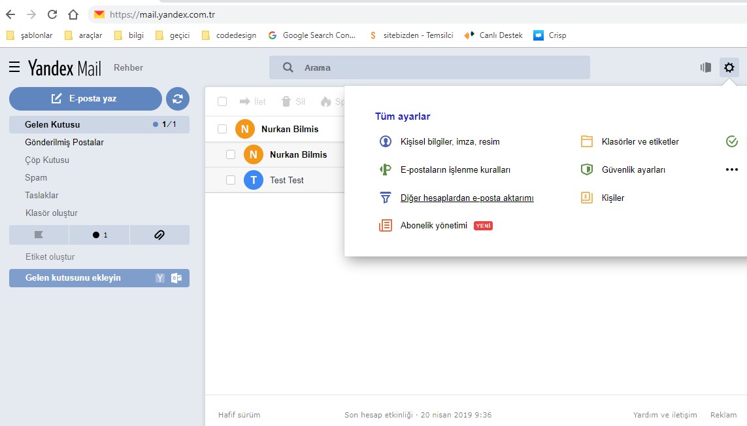Click the Rehber tab in the header
Viewport: 747px width, 426px height.
128,68
